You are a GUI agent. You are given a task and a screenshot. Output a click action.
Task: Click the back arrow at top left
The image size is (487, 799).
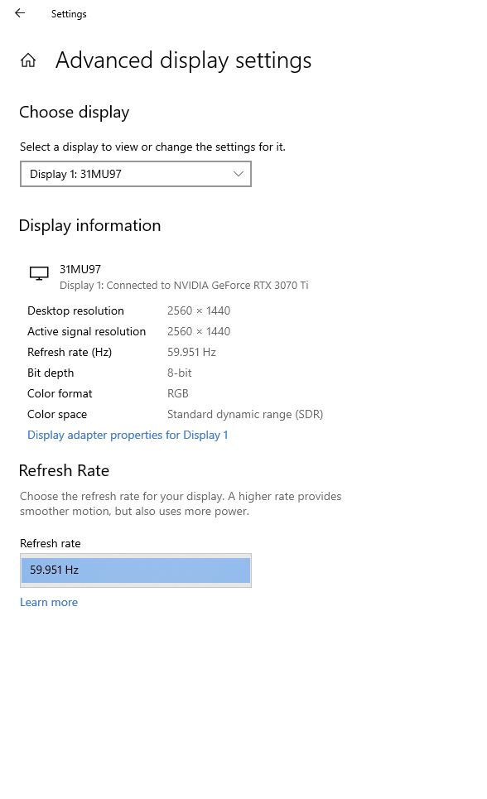(19, 13)
